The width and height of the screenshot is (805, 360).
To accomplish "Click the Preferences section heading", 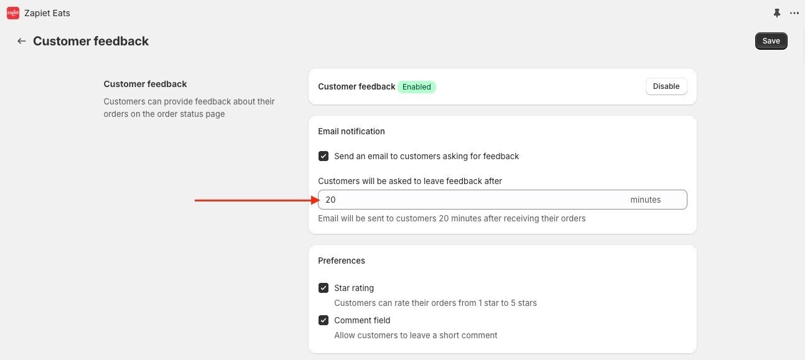I will click(342, 261).
